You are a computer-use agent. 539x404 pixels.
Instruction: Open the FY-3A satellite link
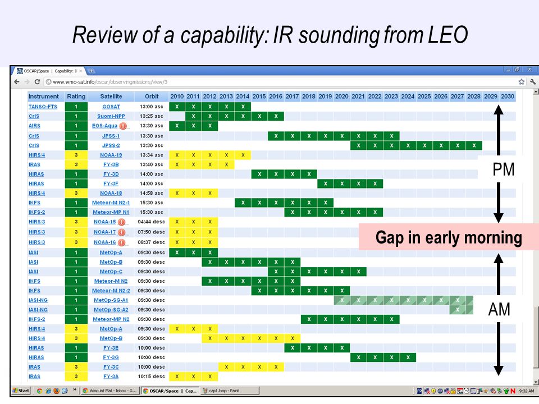(x=111, y=377)
